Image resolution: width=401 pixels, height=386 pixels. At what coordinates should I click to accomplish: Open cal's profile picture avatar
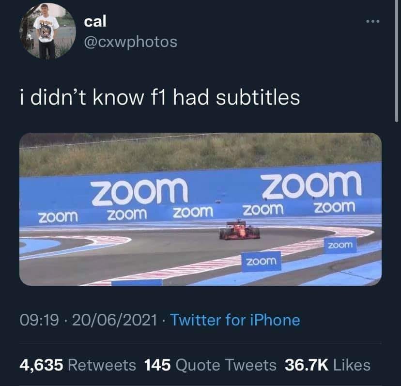pyautogui.click(x=48, y=31)
